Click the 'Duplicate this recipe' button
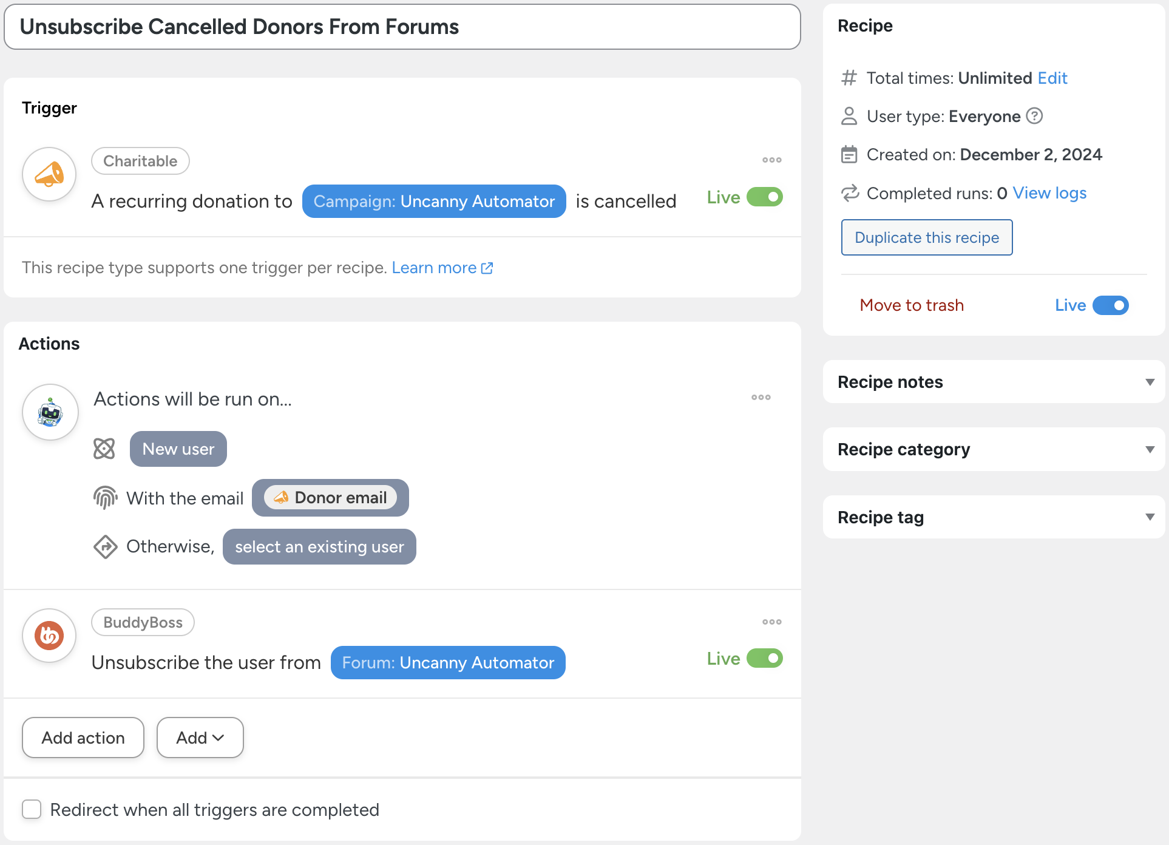Screen dimensions: 1169x845 pyautogui.click(x=926, y=237)
